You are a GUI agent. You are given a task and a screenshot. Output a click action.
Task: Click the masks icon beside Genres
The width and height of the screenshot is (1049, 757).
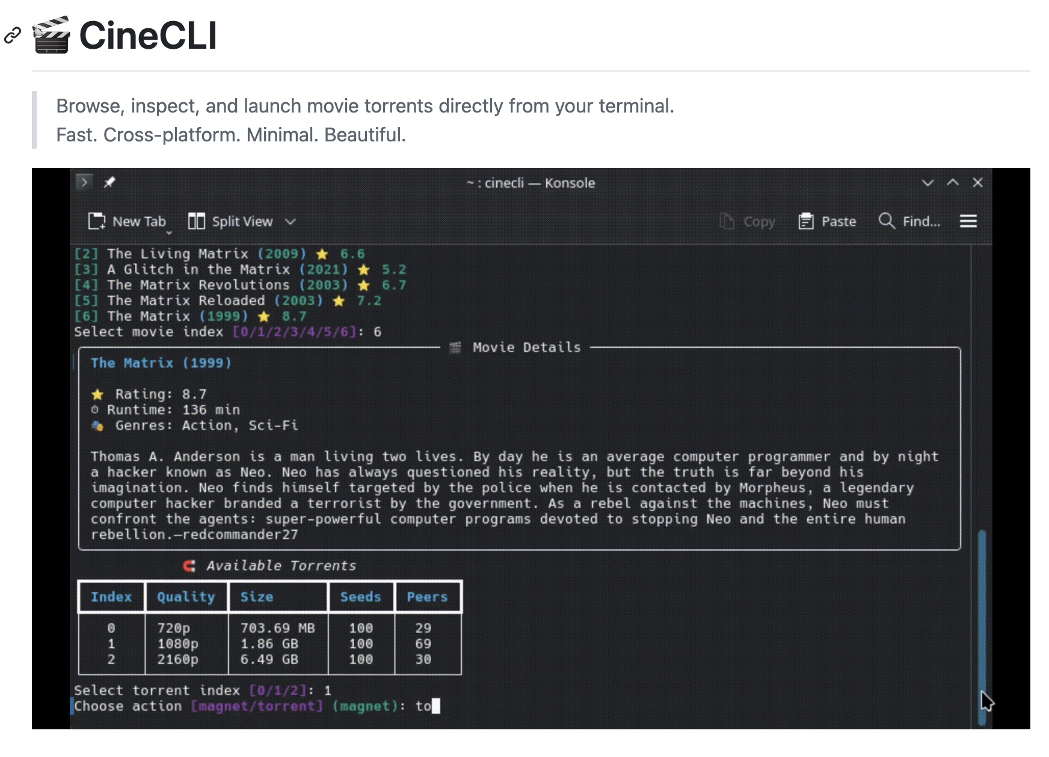[97, 425]
